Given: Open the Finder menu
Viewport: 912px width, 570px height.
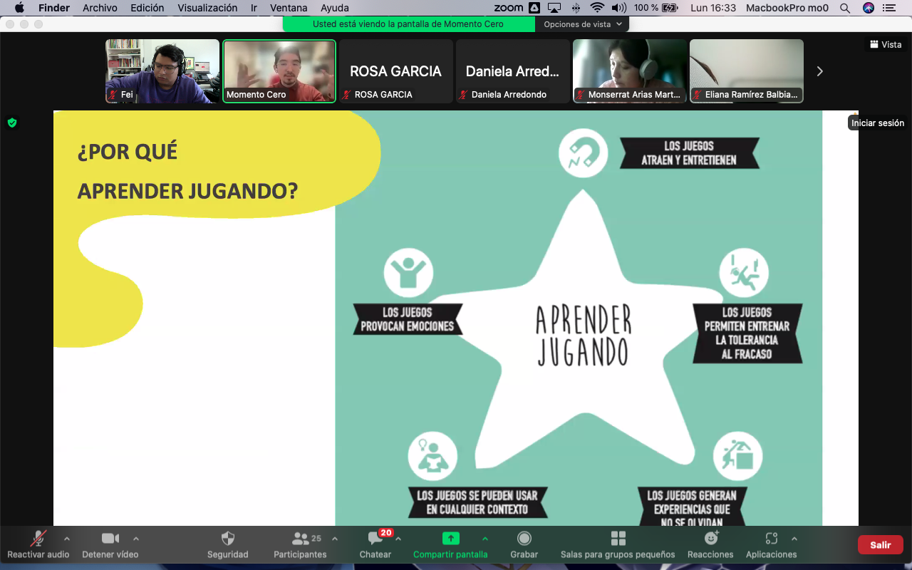Looking at the screenshot, I should coord(54,8).
